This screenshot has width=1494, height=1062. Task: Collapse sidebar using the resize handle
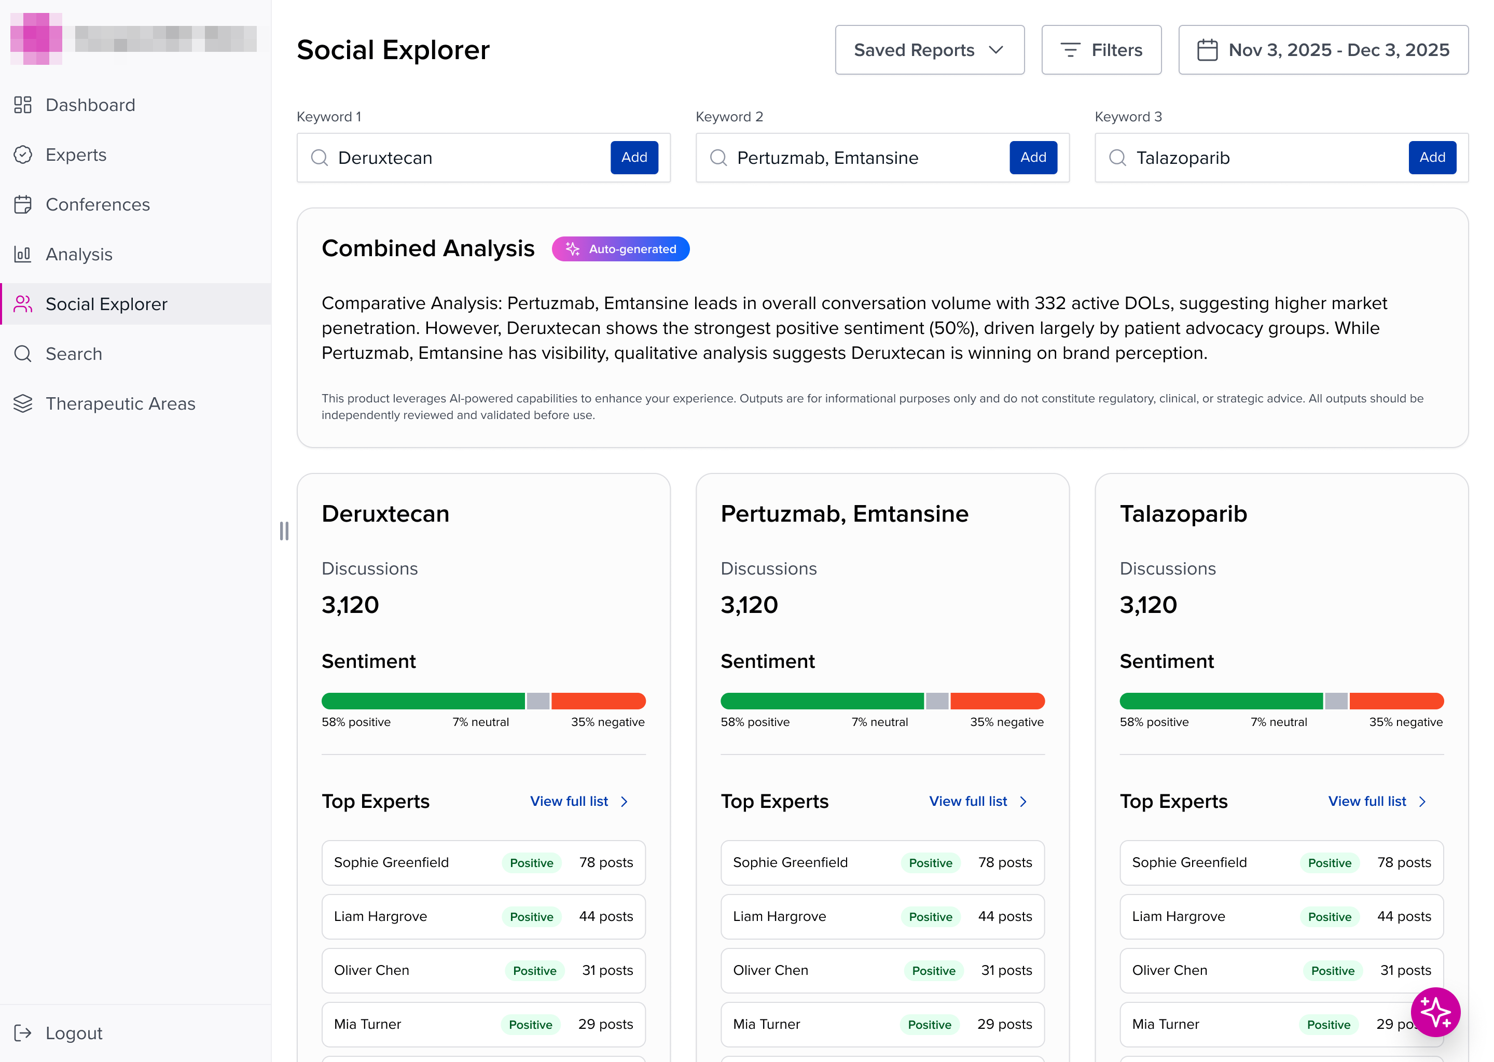(284, 530)
